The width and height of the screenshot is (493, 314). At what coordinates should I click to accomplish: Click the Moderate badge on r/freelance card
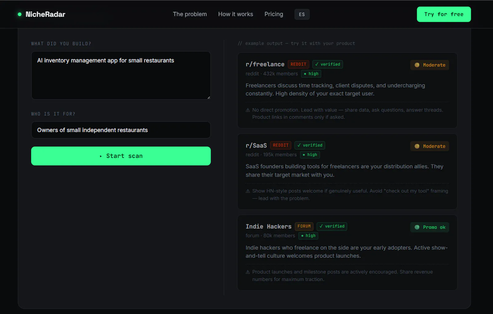click(x=430, y=65)
